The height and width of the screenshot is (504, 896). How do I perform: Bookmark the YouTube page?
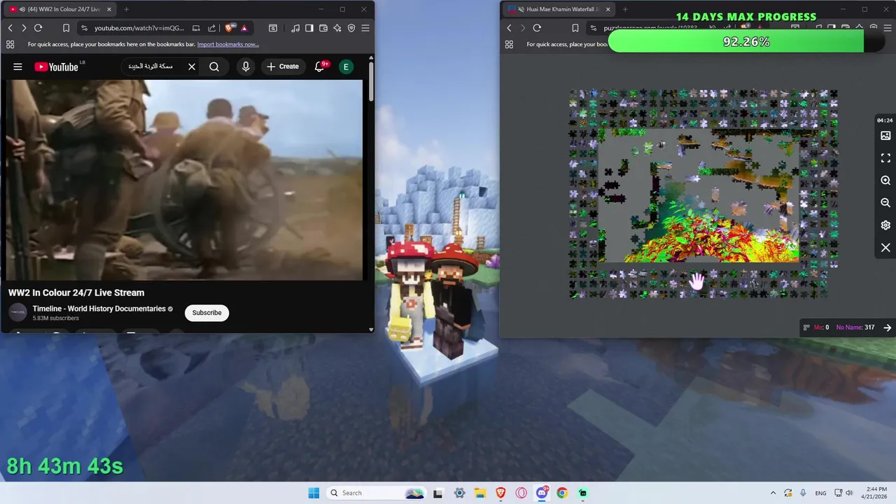click(66, 28)
